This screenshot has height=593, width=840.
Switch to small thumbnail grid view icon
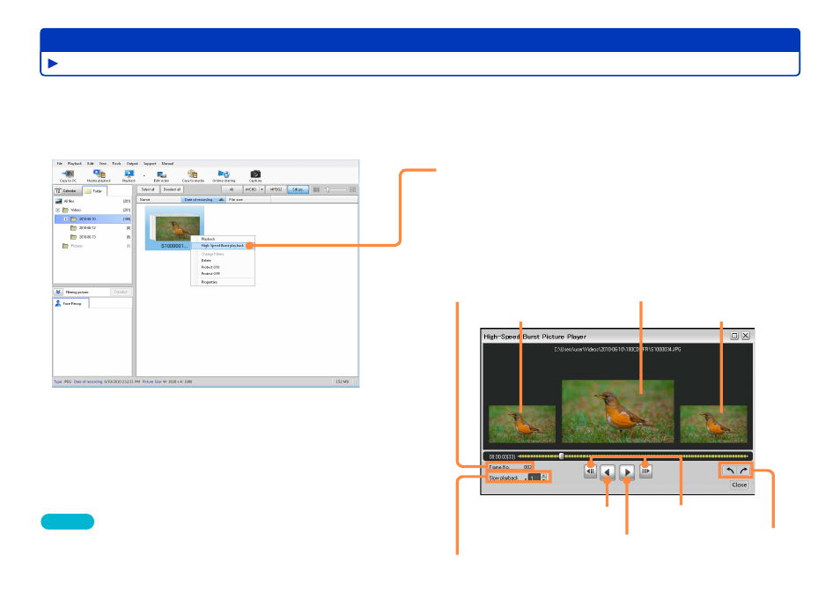tap(316, 189)
